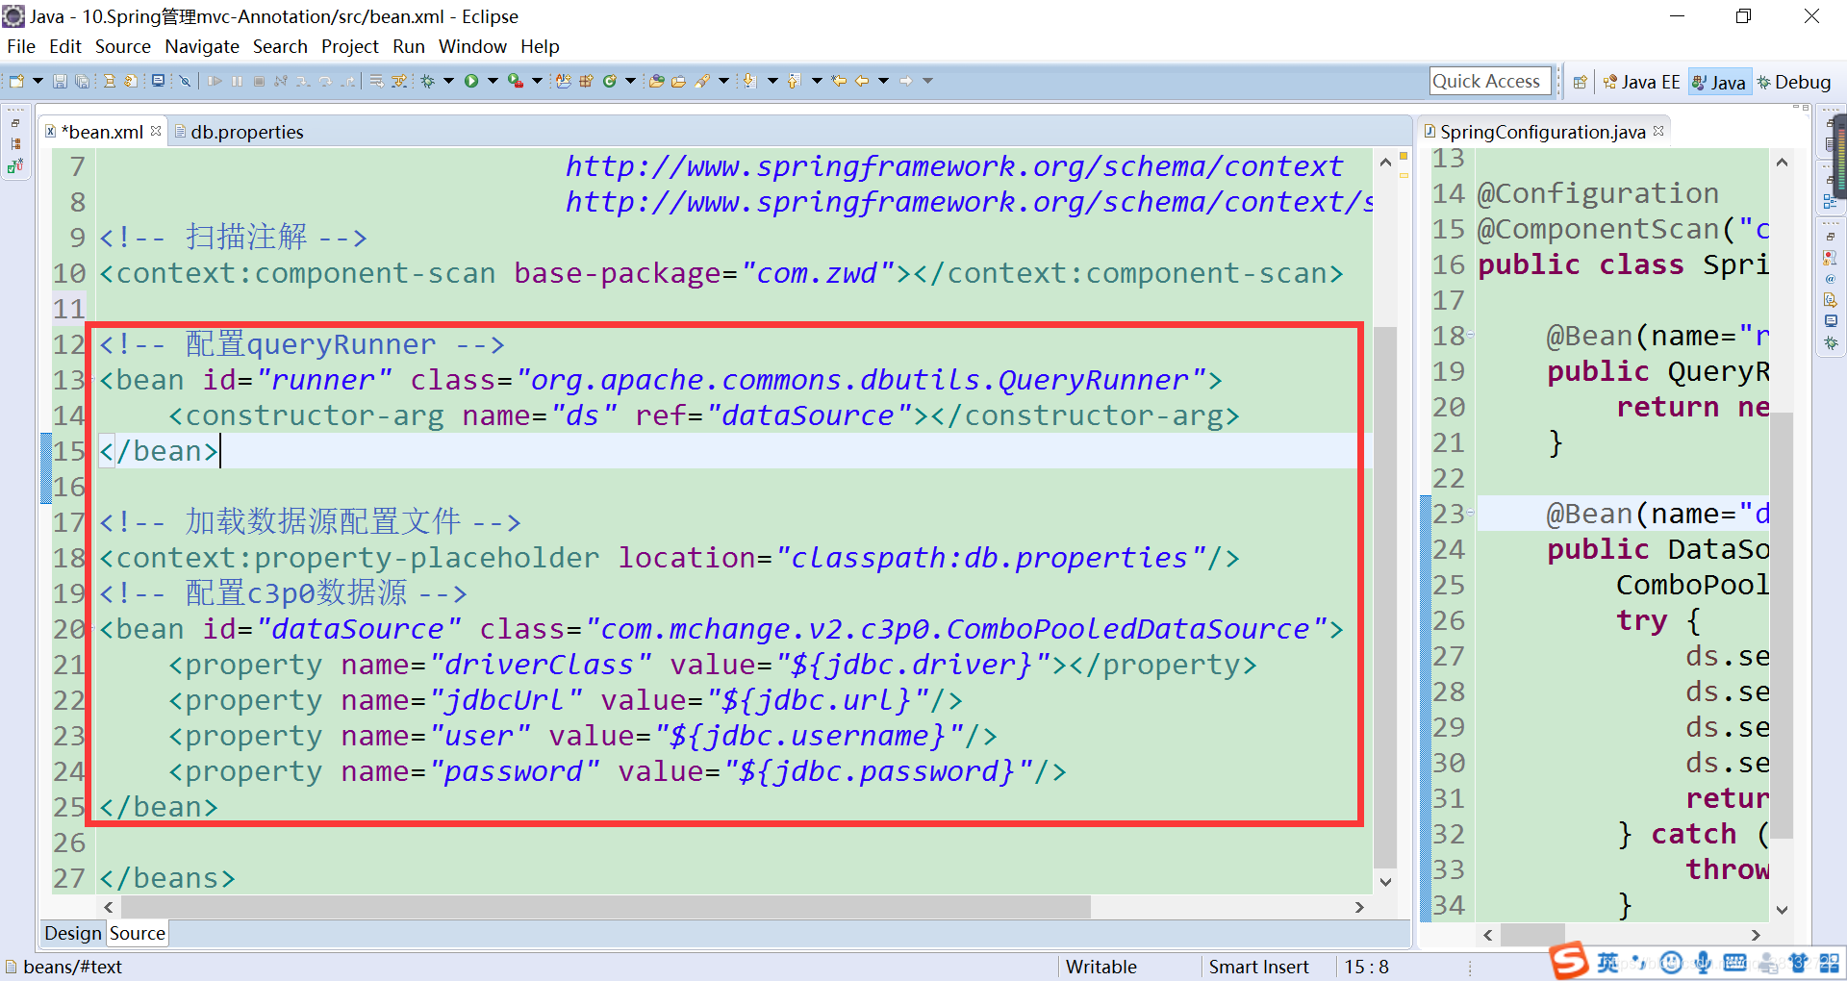1847x981 pixels.
Task: Open the New Java Class dropdown arrow
Action: point(630,81)
